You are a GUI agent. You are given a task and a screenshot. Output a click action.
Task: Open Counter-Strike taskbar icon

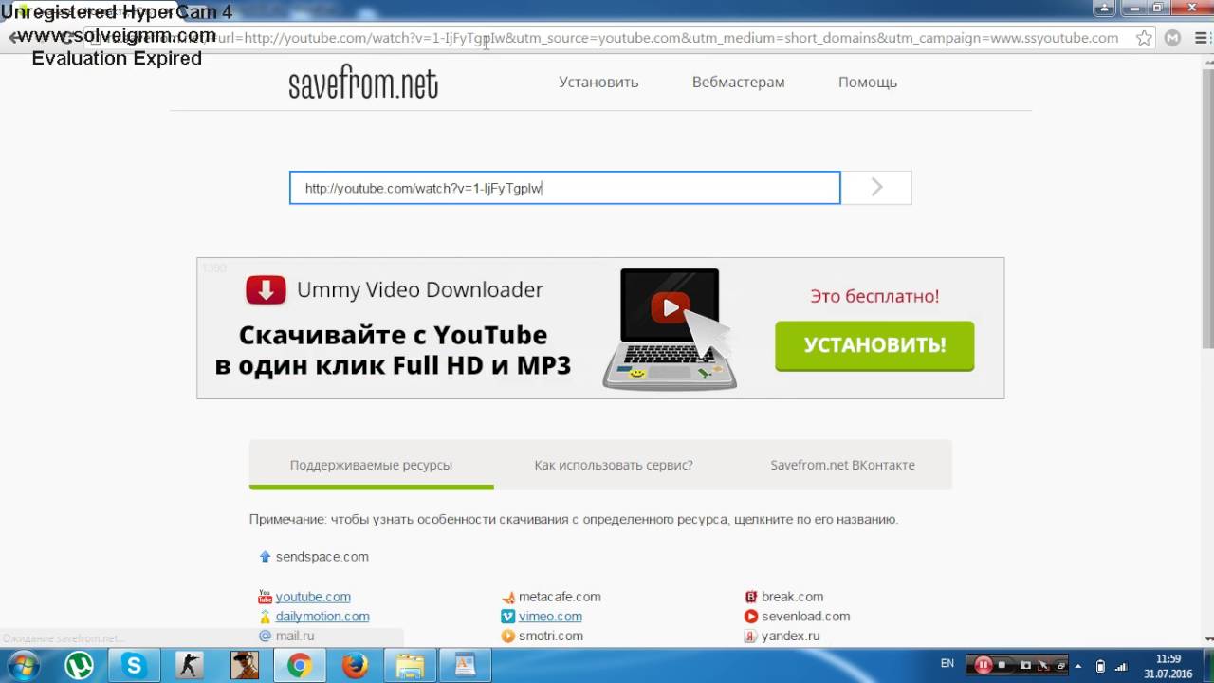[x=189, y=666]
